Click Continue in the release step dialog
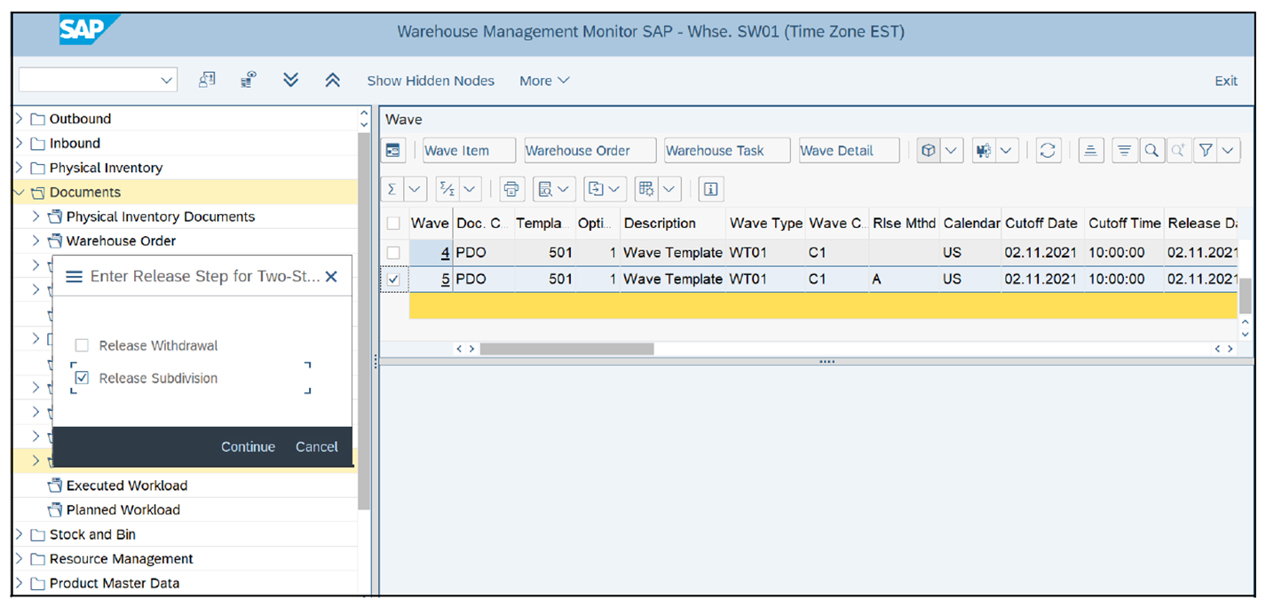The width and height of the screenshot is (1266, 607). tap(248, 446)
